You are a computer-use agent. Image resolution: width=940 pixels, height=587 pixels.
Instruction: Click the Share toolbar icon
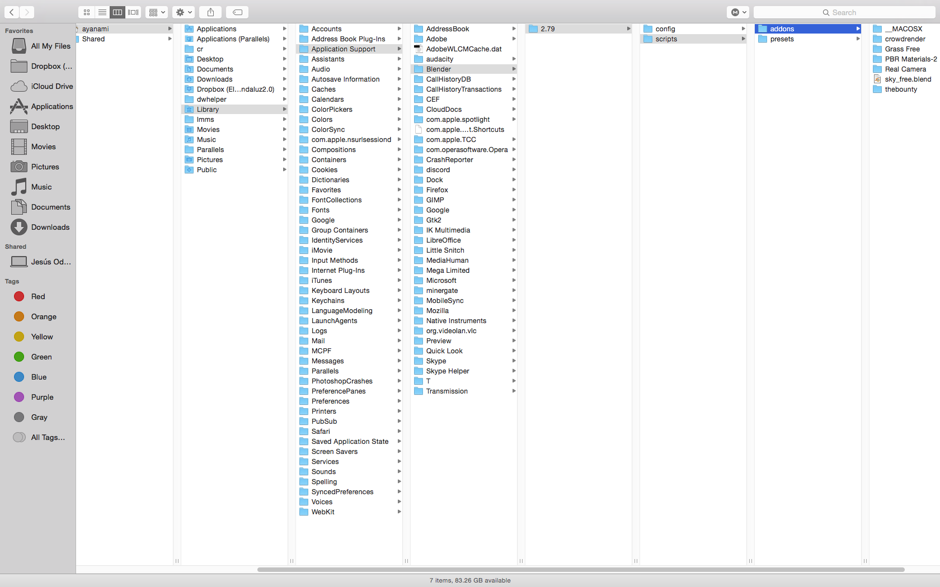[210, 12]
